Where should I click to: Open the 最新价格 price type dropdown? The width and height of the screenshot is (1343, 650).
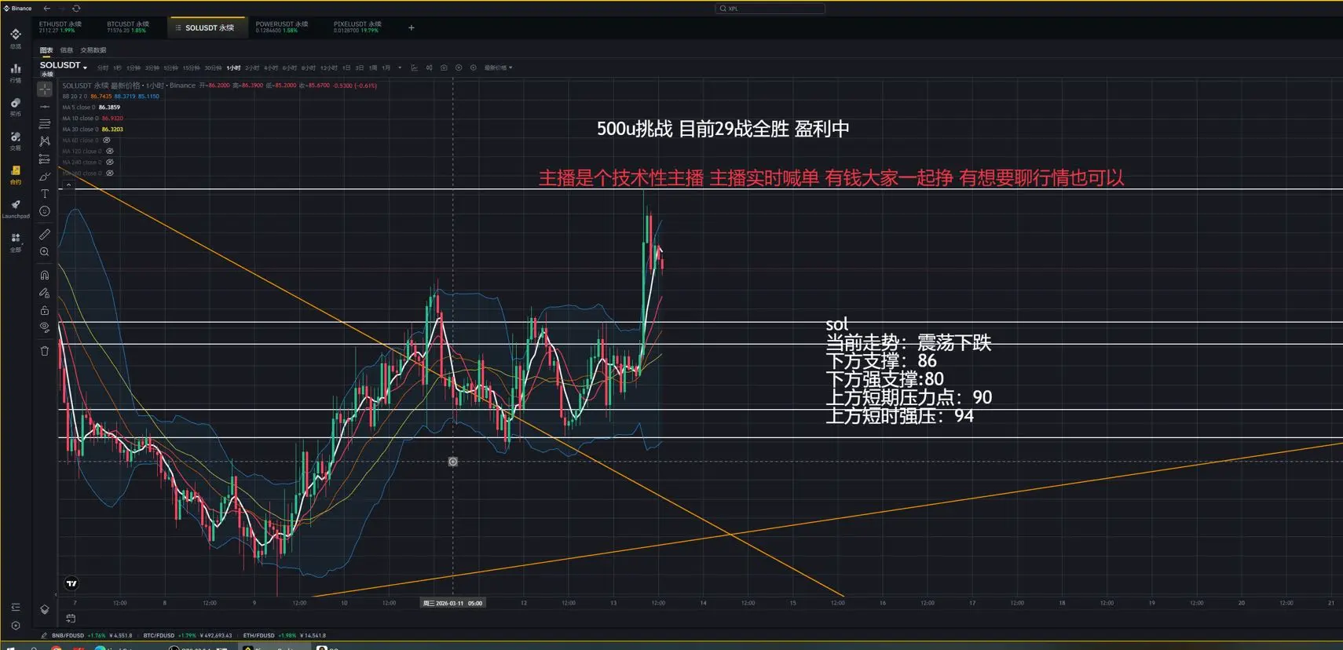coord(499,68)
